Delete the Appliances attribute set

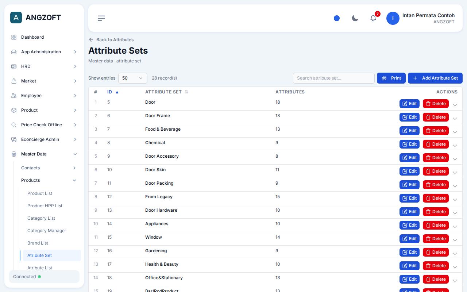tap(436, 225)
